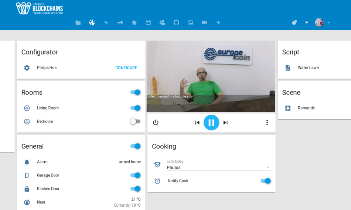Toggle the Notify Cook switch
Viewport: 351px width, 210px height.
click(266, 181)
